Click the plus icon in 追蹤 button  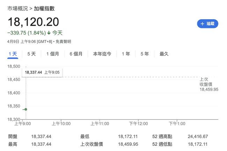coord(202,24)
